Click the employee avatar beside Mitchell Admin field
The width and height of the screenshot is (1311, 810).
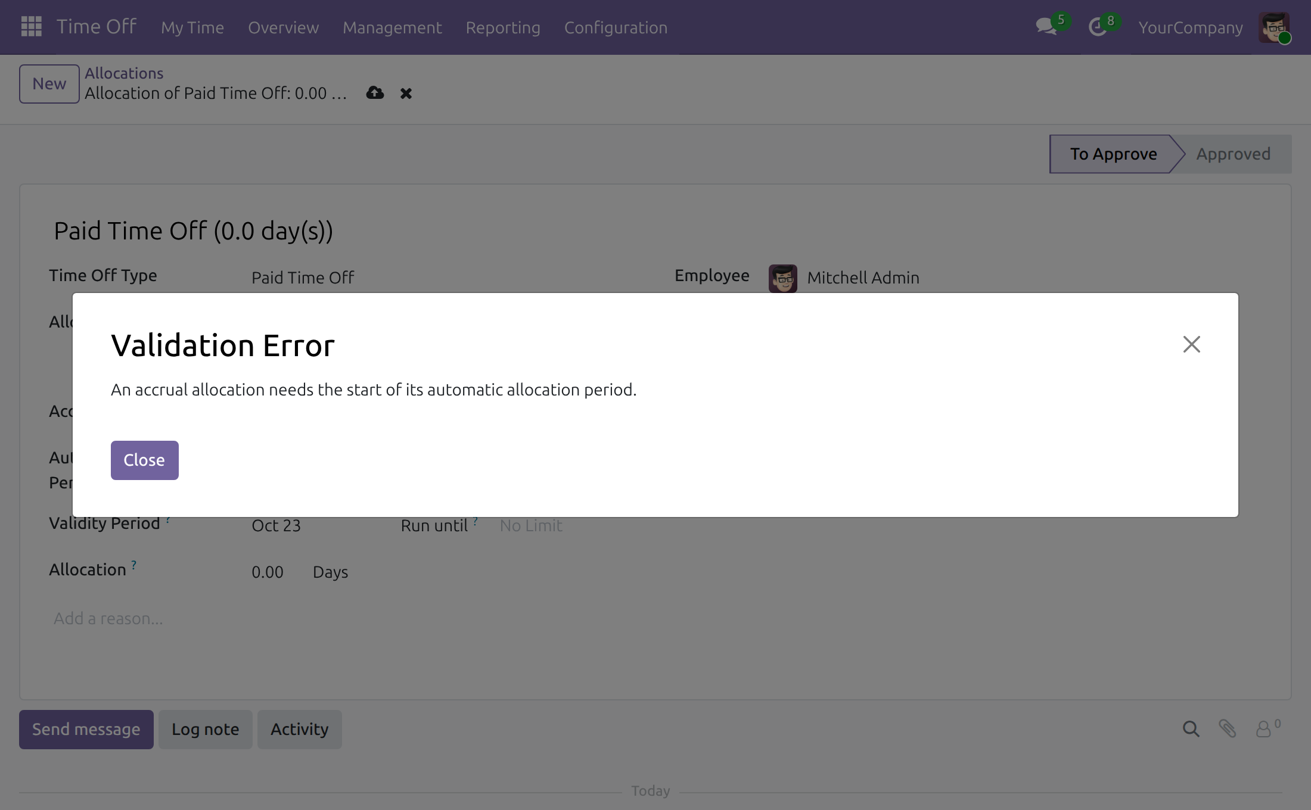(783, 278)
